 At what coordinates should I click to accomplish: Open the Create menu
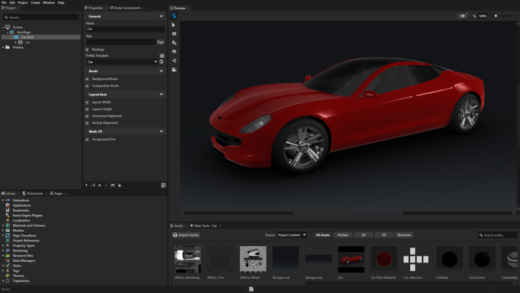[x=35, y=3]
